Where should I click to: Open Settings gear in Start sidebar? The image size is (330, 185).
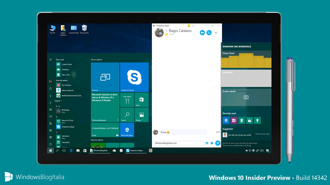pyautogui.click(x=51, y=137)
